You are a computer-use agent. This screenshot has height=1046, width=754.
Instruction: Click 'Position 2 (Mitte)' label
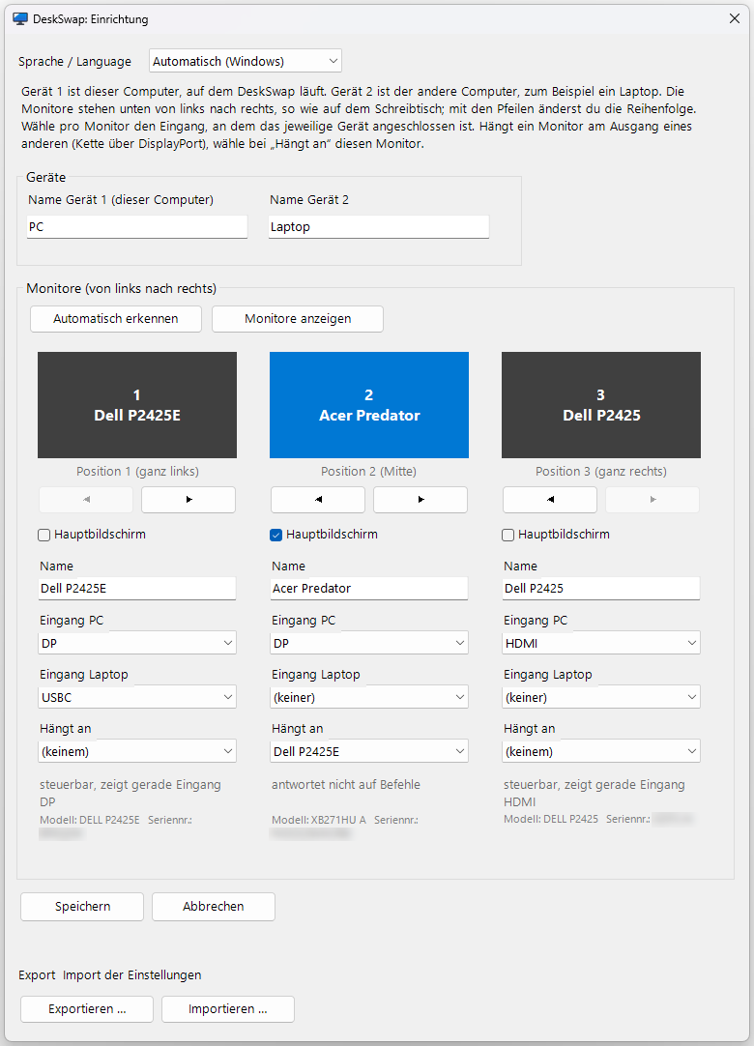tap(368, 472)
